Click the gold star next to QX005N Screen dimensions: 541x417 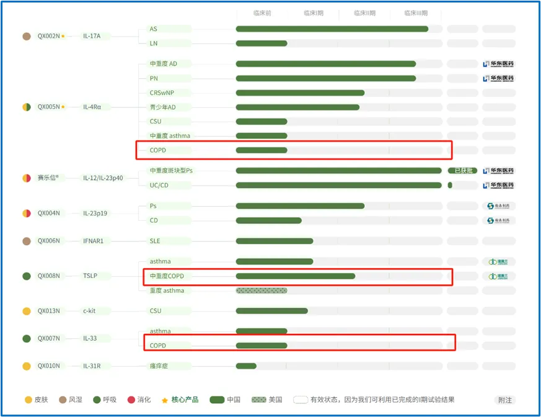tap(63, 107)
